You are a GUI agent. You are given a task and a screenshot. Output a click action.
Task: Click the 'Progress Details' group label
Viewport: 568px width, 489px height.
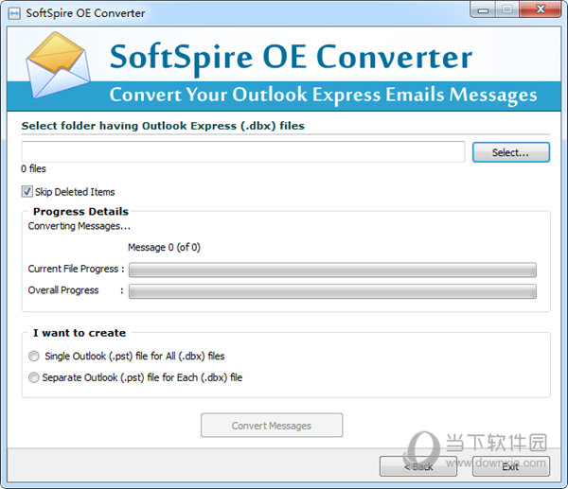(x=80, y=211)
